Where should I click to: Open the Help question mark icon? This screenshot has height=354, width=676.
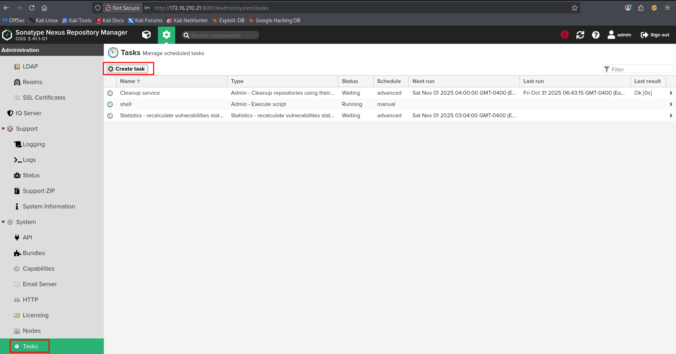pos(595,35)
